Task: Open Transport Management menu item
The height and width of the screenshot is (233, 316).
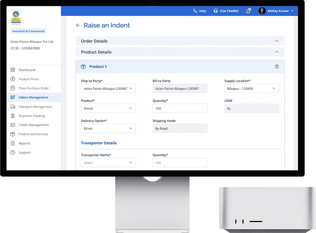Action: [35, 107]
